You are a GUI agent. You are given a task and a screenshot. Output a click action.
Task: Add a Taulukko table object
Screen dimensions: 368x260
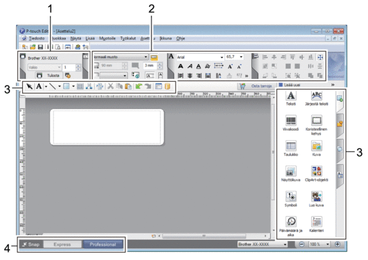coord(291,146)
